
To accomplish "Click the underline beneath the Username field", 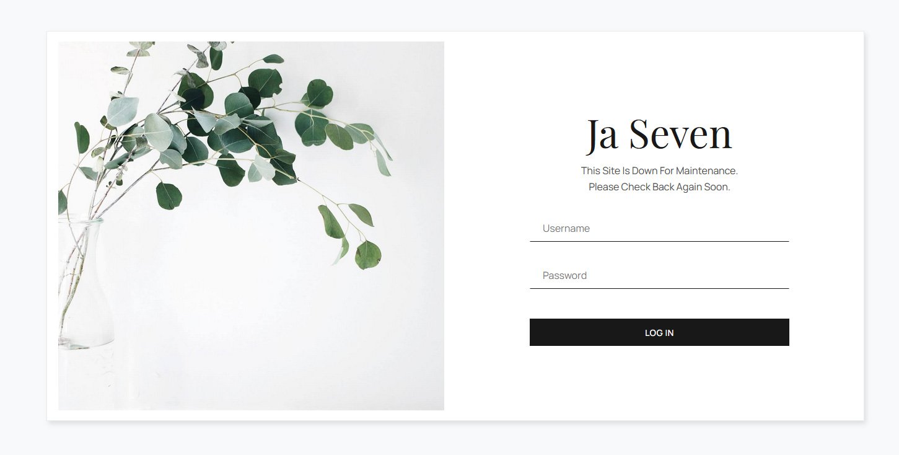I will click(659, 241).
